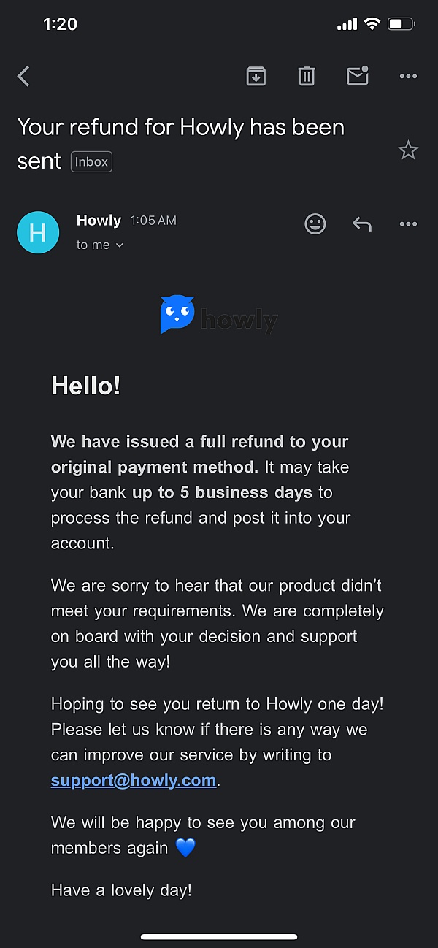Add an emoji reaction to message

[315, 224]
